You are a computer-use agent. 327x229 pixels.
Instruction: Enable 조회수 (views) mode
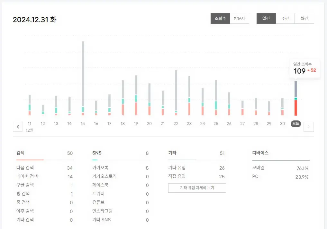coord(220,18)
